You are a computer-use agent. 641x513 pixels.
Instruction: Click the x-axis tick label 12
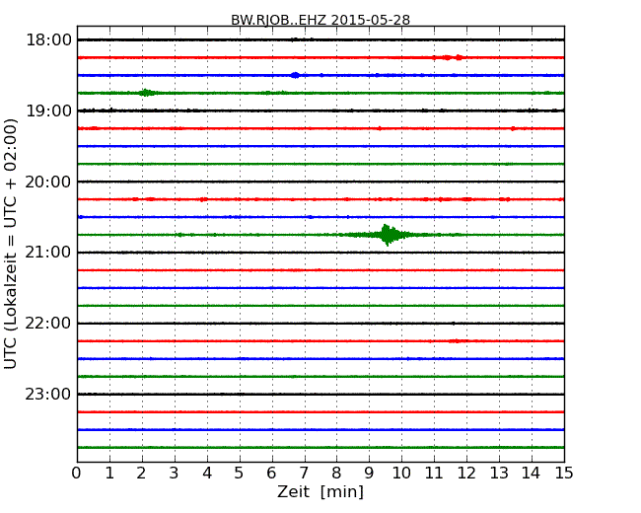pos(466,474)
